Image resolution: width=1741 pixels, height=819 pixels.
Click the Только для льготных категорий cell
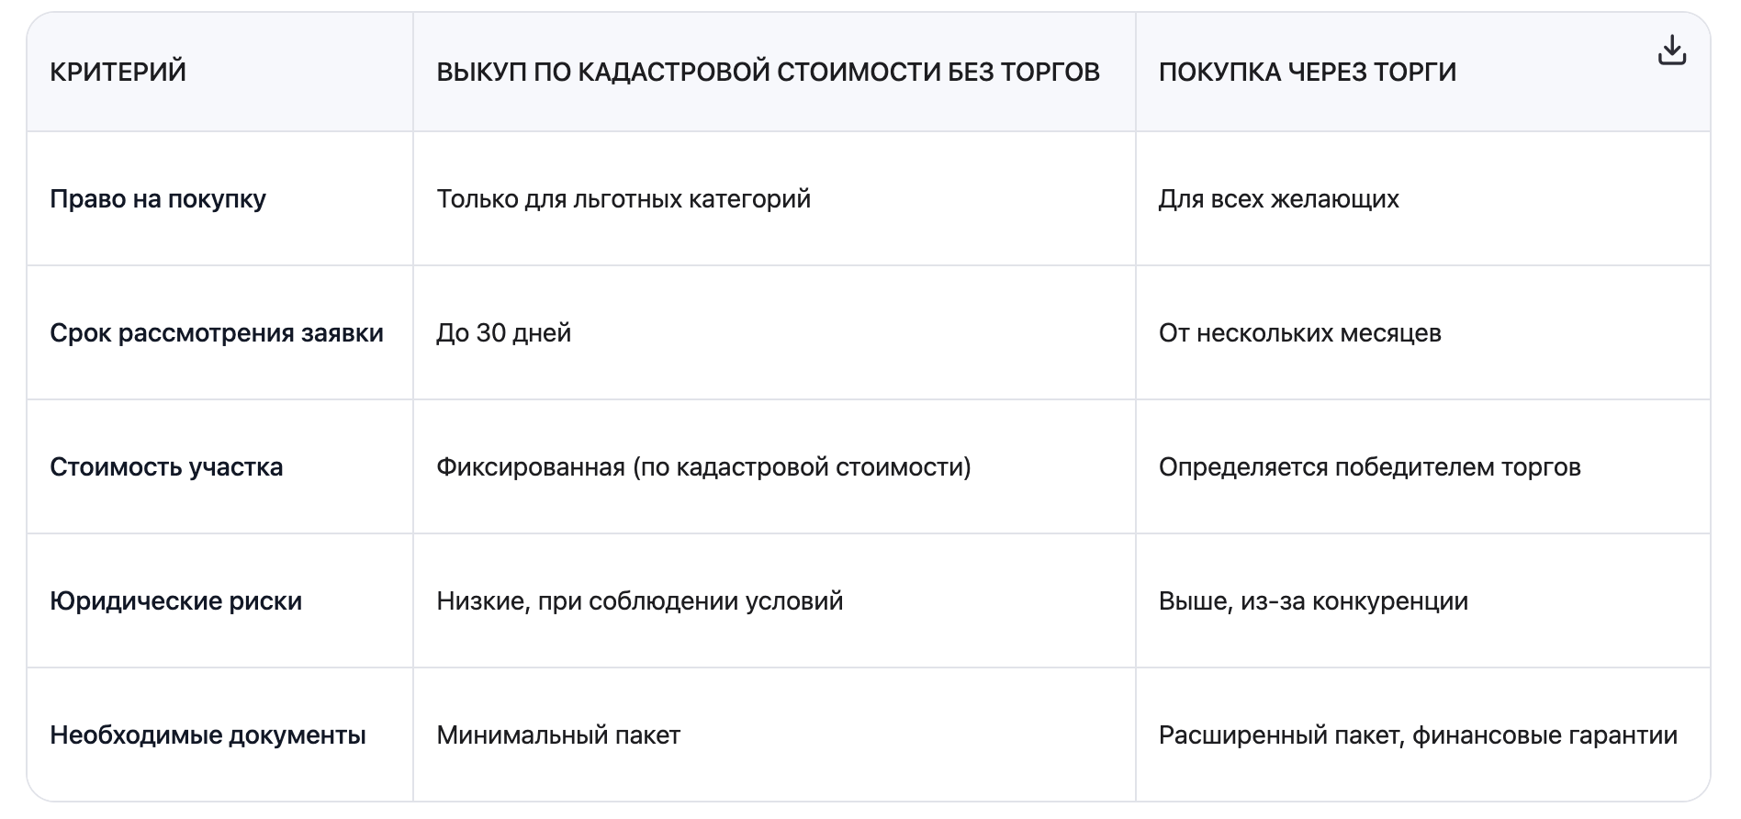[623, 199]
